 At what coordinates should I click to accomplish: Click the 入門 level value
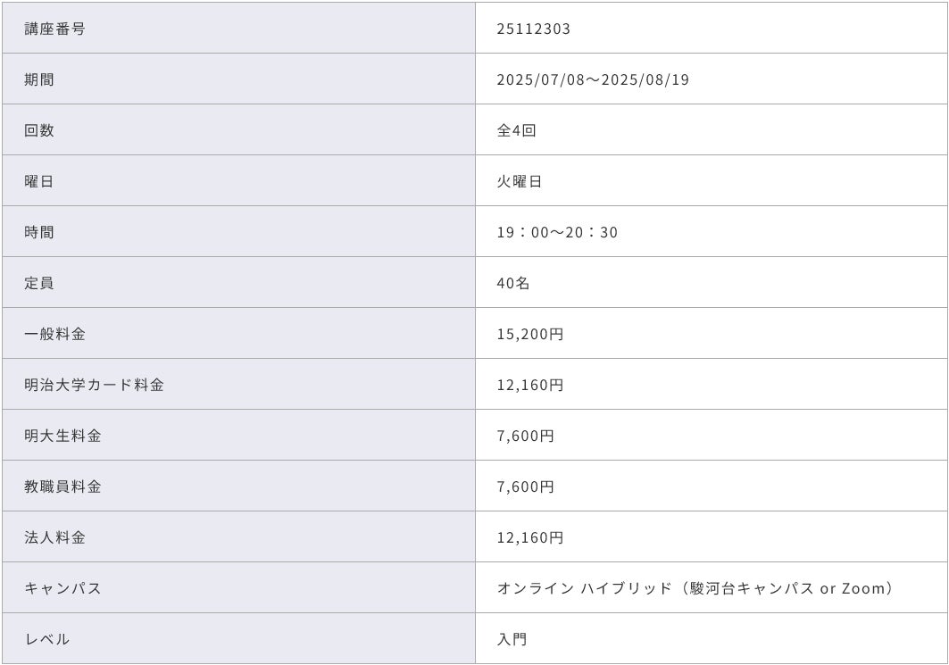(x=512, y=639)
